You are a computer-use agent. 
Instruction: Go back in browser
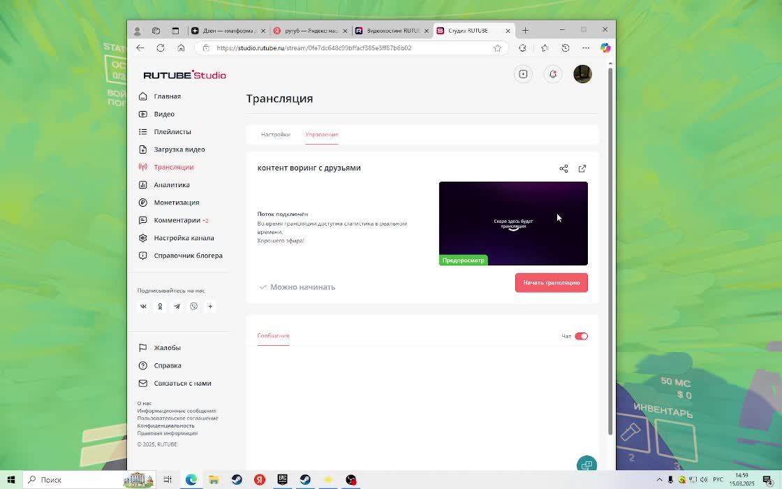click(x=140, y=48)
